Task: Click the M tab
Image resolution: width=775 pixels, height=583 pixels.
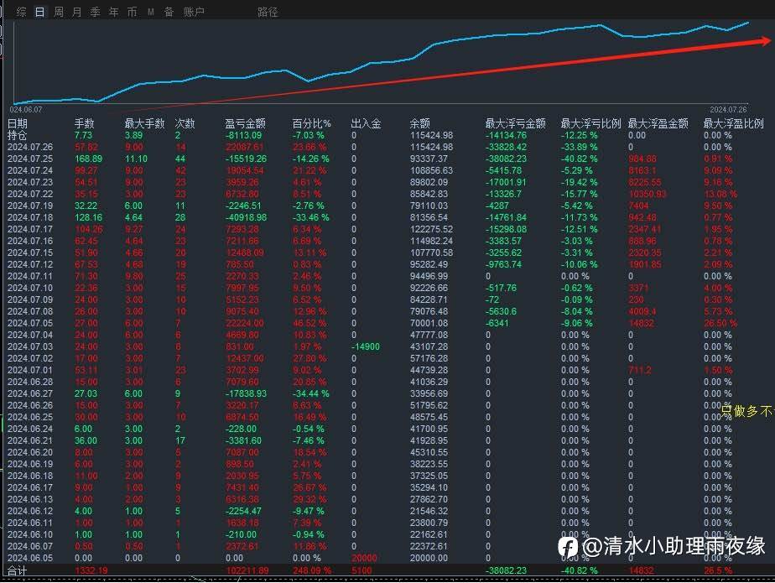Action: pyautogui.click(x=151, y=12)
